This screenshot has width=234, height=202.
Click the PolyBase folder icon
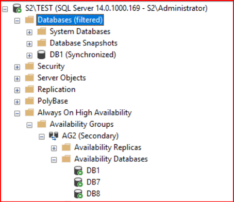click(x=29, y=101)
